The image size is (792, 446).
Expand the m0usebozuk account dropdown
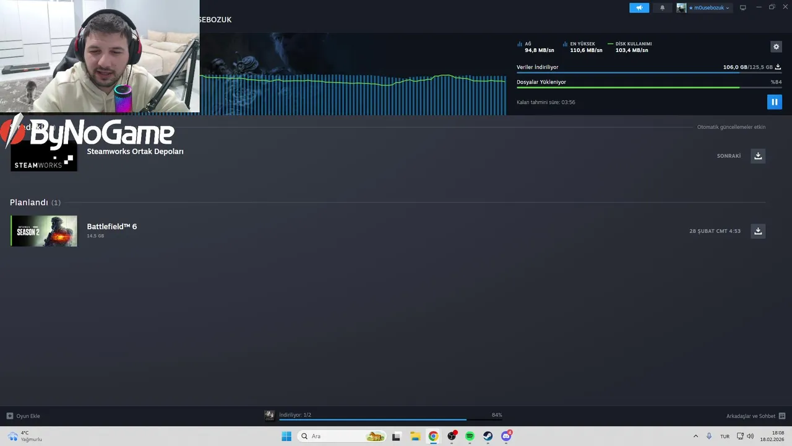[x=709, y=7]
